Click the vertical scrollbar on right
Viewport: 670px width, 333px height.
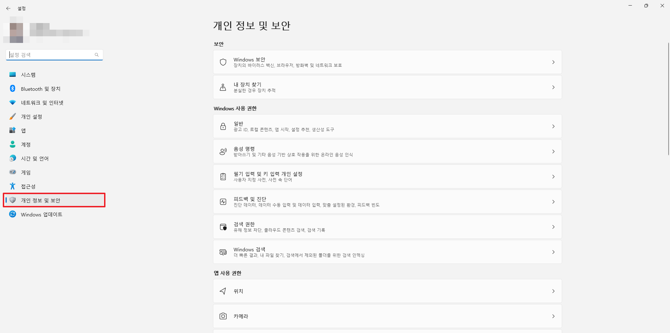[x=668, y=99]
